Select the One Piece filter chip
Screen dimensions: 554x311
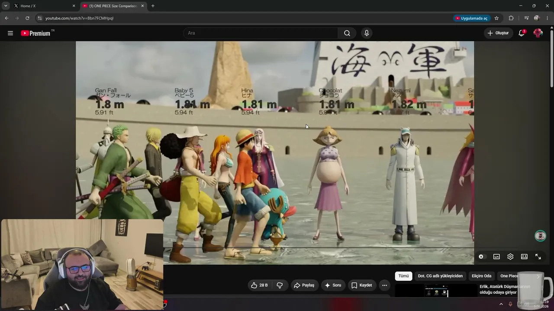pyautogui.click(x=509, y=276)
